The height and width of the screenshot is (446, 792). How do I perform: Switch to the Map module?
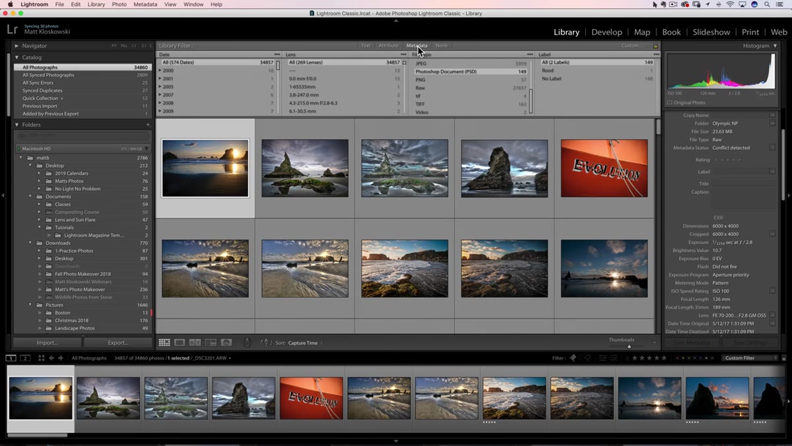pyautogui.click(x=642, y=32)
